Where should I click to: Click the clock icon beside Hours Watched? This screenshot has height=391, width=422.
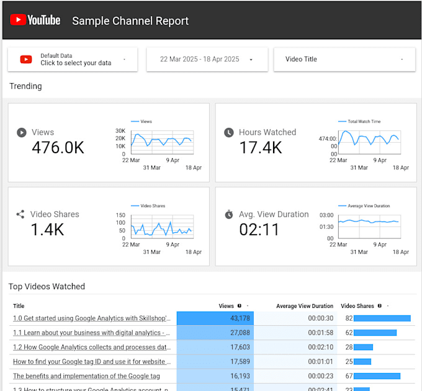(x=229, y=132)
